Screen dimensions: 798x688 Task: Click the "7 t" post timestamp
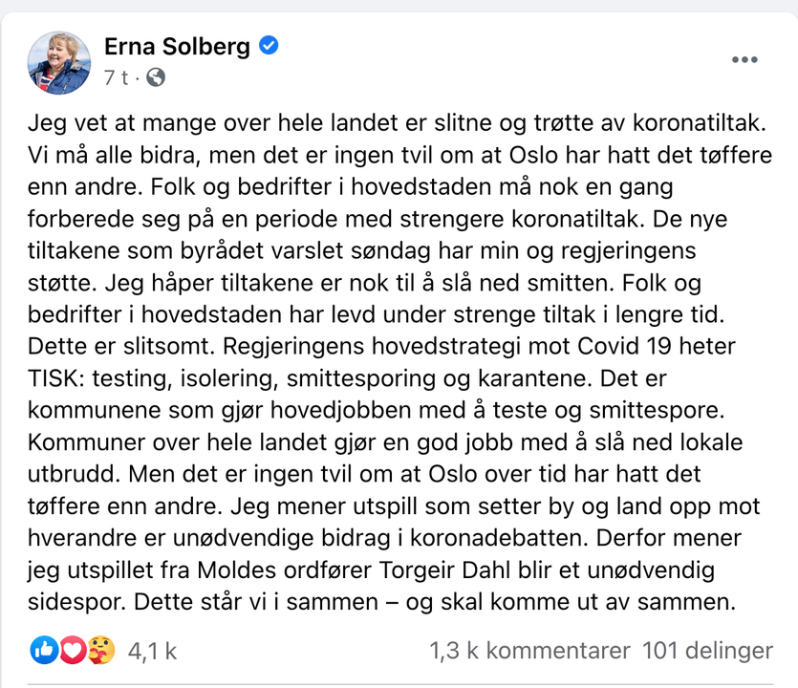click(116, 77)
